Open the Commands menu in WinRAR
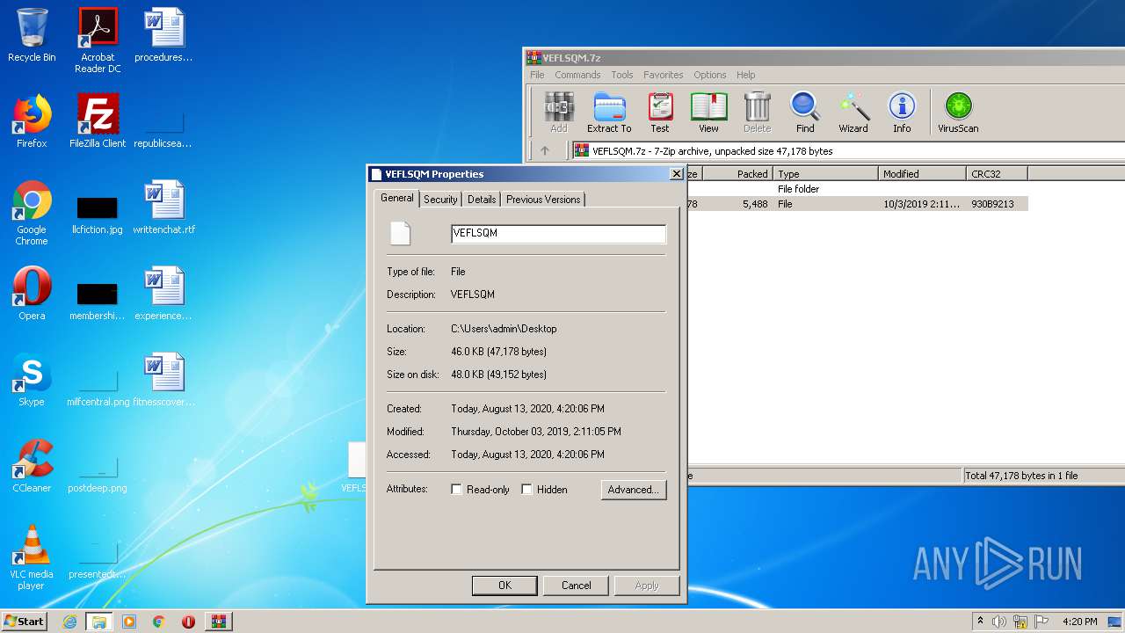1125x633 pixels. [577, 75]
